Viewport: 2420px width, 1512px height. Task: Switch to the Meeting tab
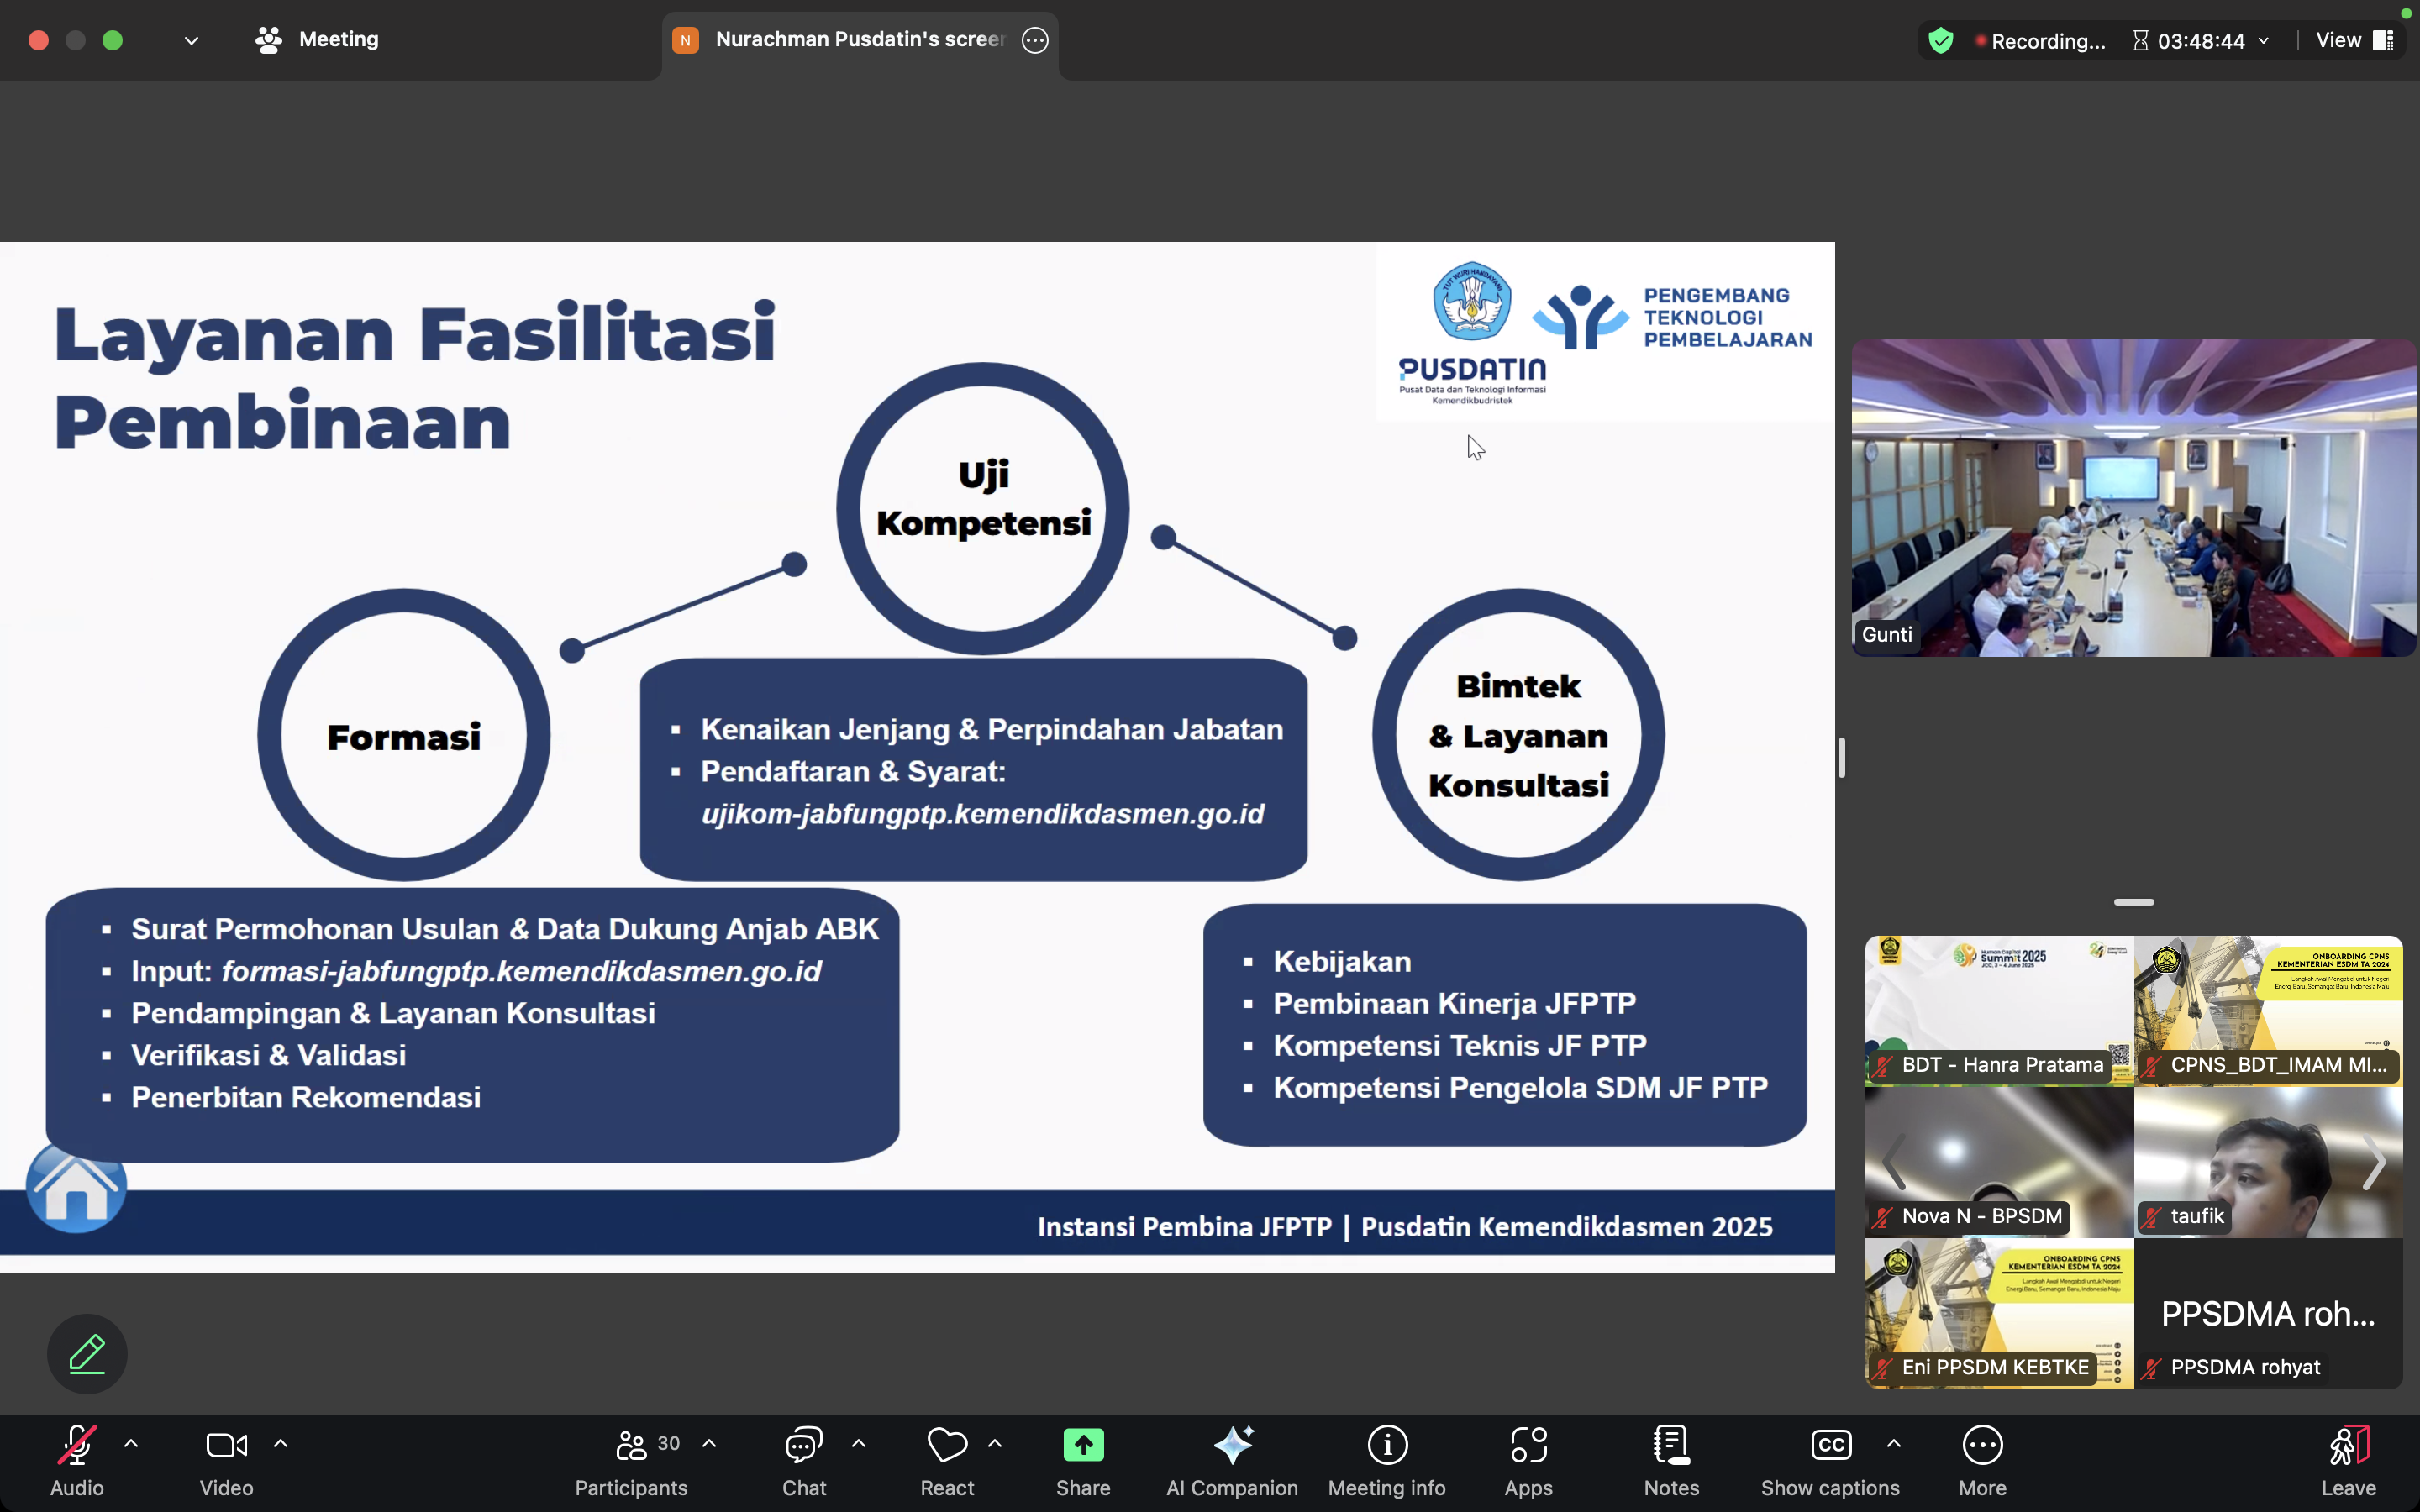[318, 39]
